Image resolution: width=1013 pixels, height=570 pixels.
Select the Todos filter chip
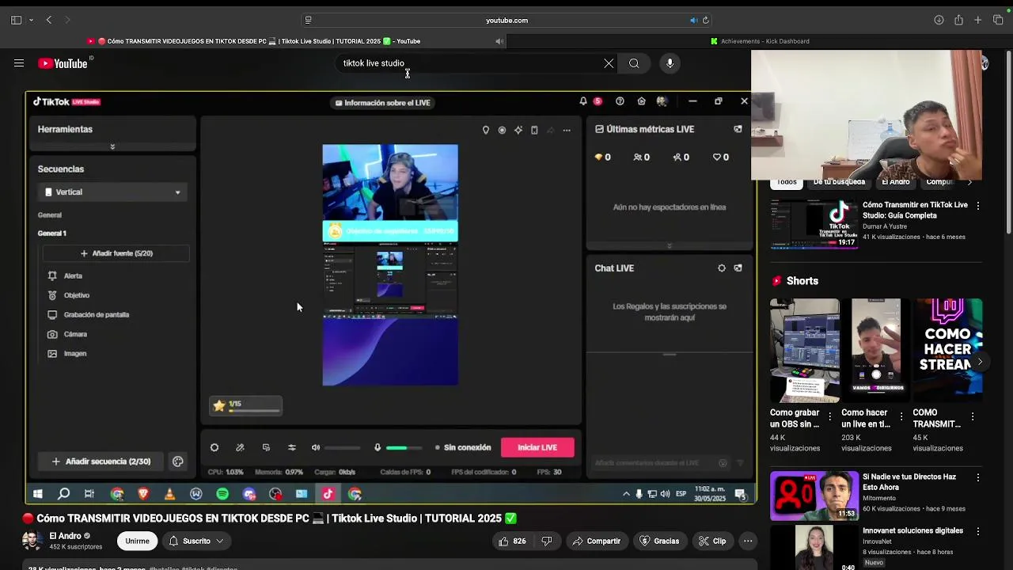tap(787, 182)
